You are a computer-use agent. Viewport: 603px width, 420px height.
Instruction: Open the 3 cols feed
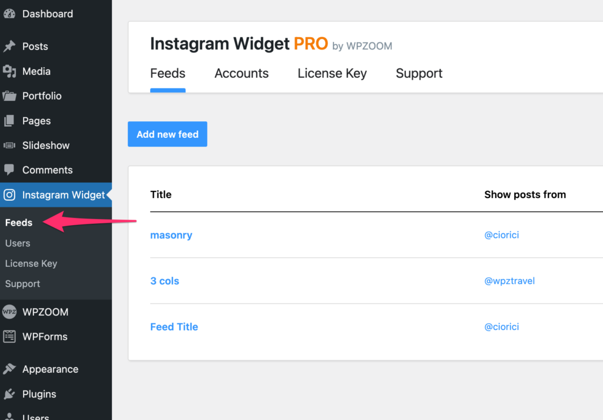point(165,281)
